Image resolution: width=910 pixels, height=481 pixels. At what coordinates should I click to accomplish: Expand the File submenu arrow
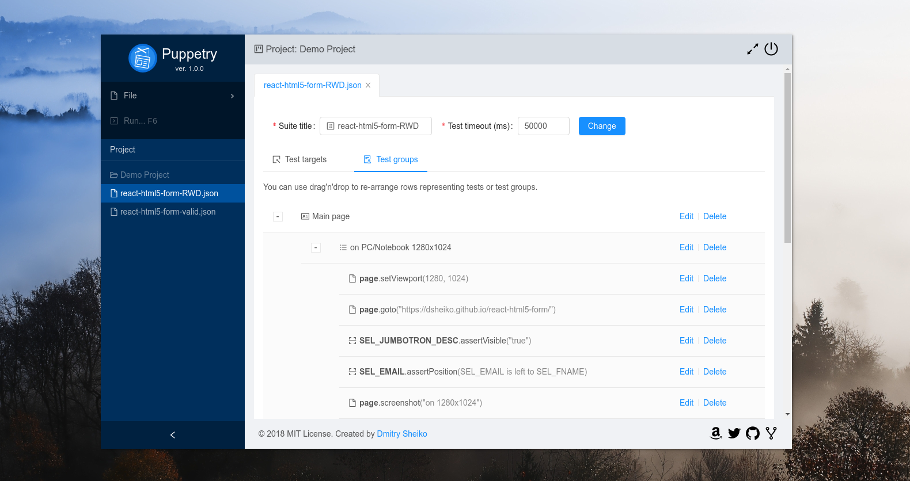[x=232, y=96]
